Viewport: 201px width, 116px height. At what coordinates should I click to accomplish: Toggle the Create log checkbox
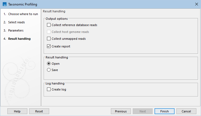pos(49,89)
